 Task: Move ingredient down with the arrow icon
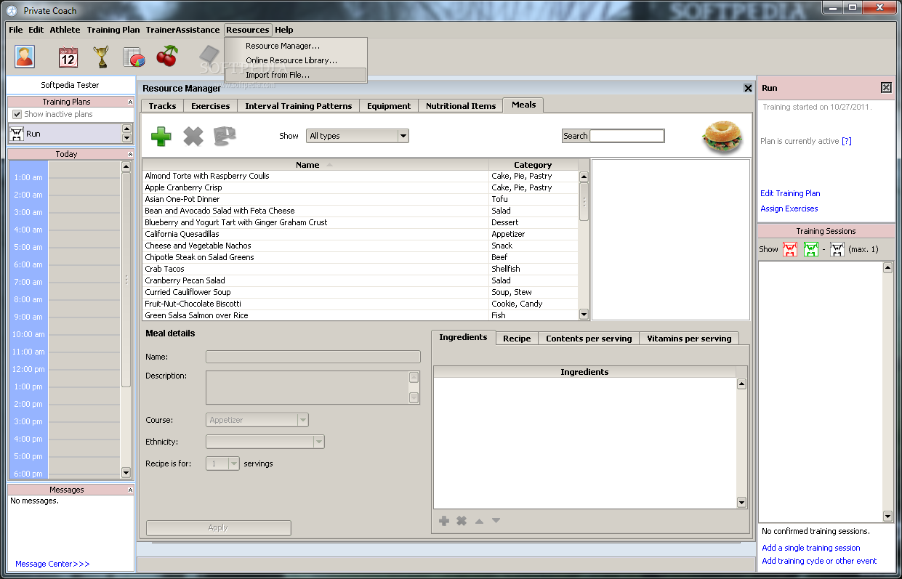click(496, 520)
